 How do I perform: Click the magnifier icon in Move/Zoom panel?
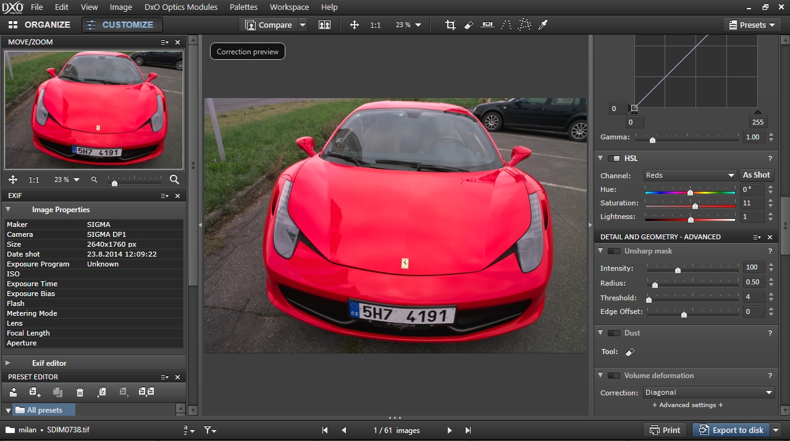[x=174, y=179]
